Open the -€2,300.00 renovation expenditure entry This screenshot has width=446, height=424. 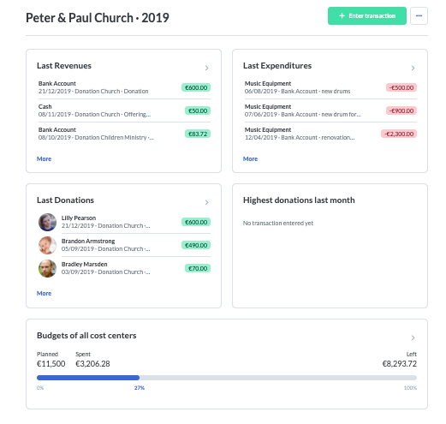(x=330, y=134)
